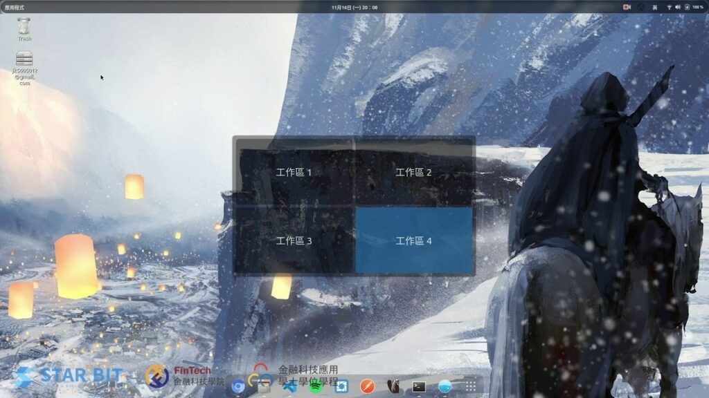
Task: Switch to 工作區 2
Action: tap(414, 172)
